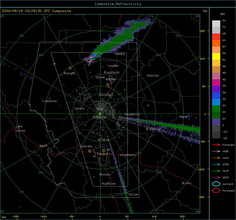This screenshot has width=236, height=220.
Task: Click the Banff town label
Action: pos(43,146)
